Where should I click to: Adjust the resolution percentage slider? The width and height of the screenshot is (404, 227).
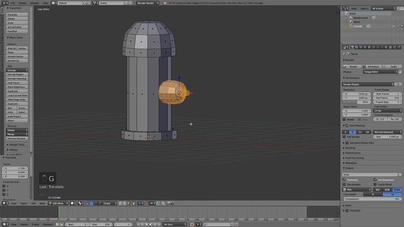pos(357,102)
